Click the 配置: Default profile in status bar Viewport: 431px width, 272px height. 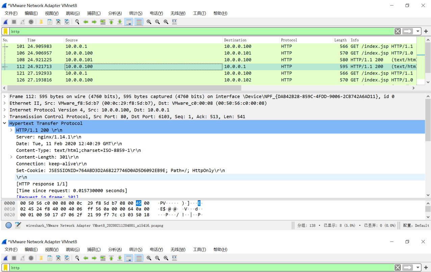point(416,225)
